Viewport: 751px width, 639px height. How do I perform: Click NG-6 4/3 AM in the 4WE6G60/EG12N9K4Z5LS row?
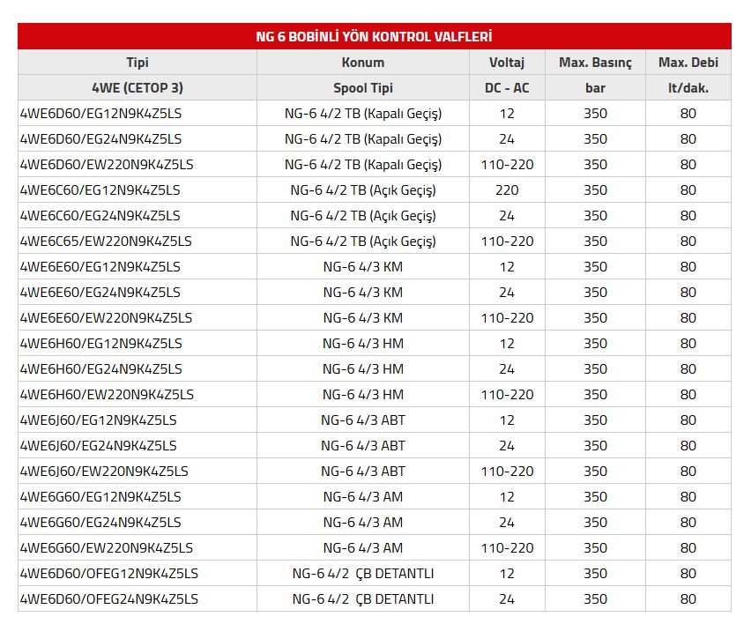[362, 497]
